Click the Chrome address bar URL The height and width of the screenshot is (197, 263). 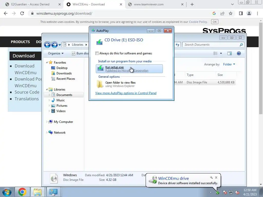64,13
